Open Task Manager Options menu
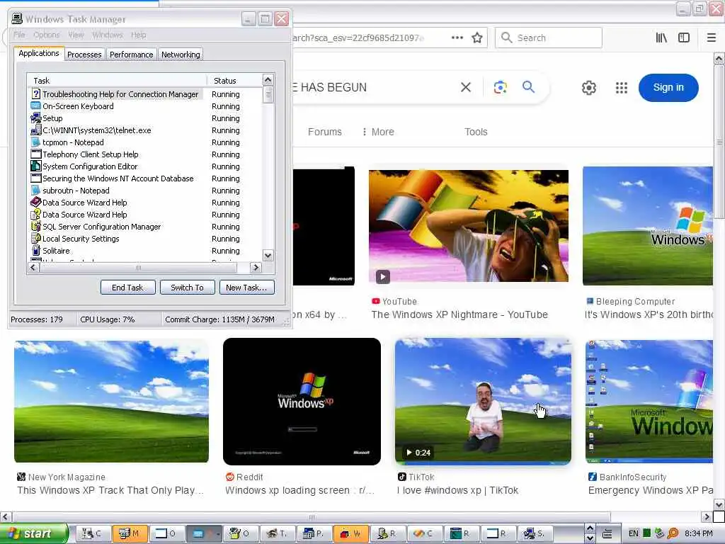The image size is (725, 544). [x=46, y=35]
